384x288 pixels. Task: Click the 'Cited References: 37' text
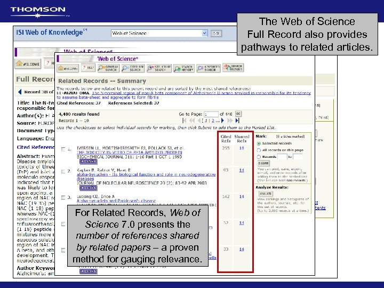(x=78, y=103)
